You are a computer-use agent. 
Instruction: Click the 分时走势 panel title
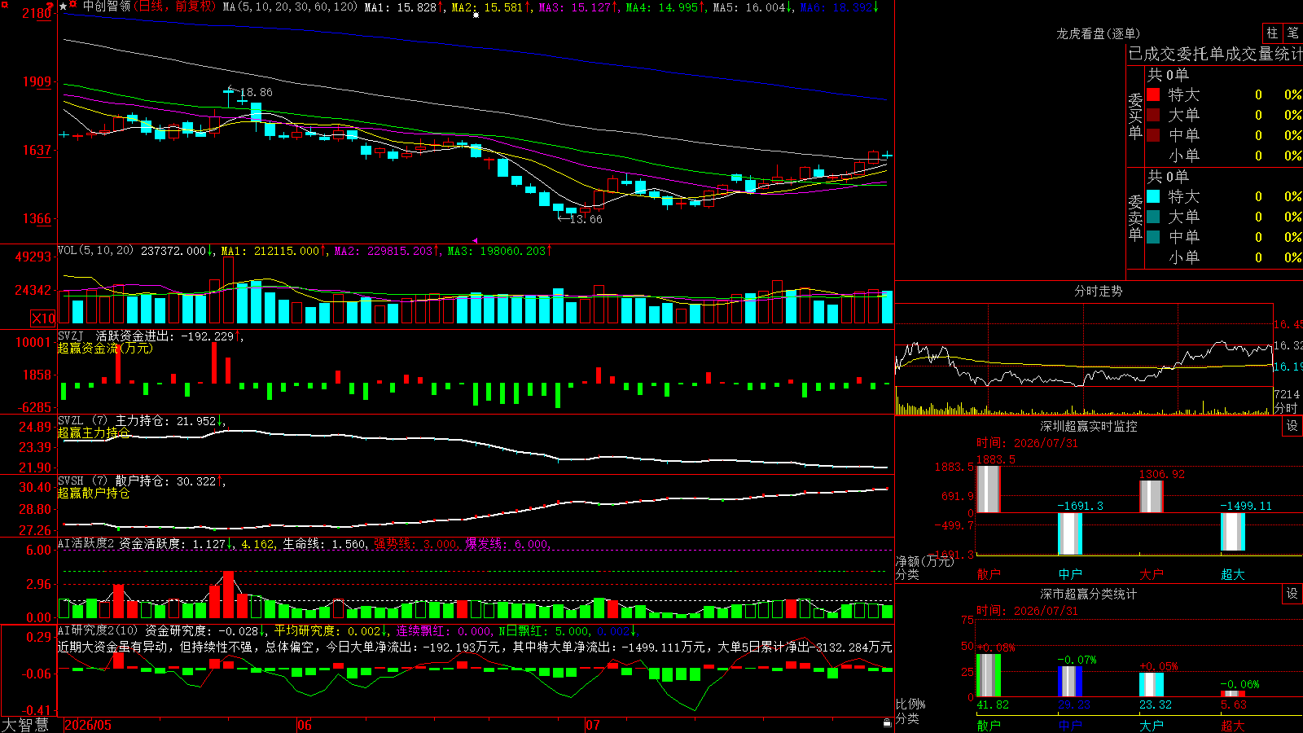[x=1098, y=291]
